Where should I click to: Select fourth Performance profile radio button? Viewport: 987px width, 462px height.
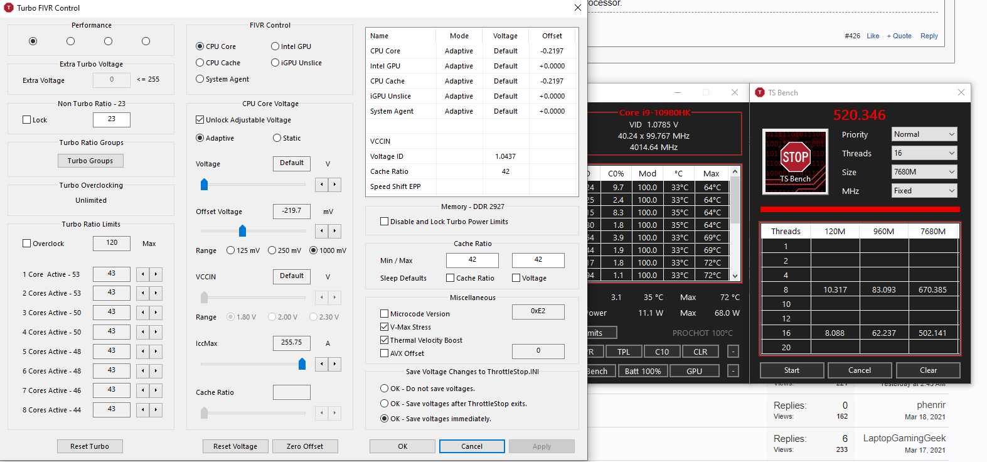pos(146,41)
